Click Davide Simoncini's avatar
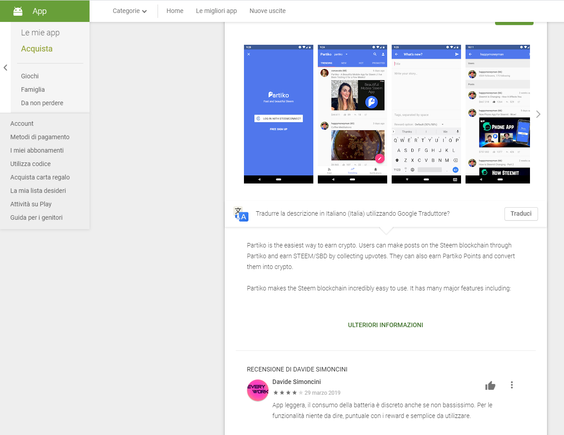The width and height of the screenshot is (564, 435). [258, 390]
